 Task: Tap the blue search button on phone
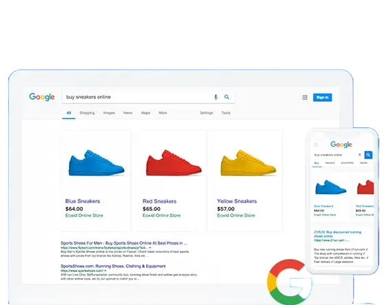coord(368,155)
